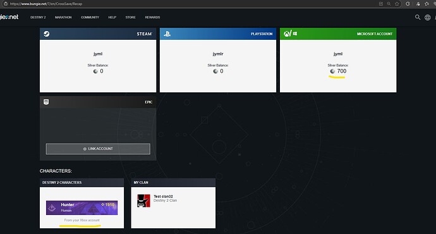Open the COMMUNITY menu

coord(90,17)
